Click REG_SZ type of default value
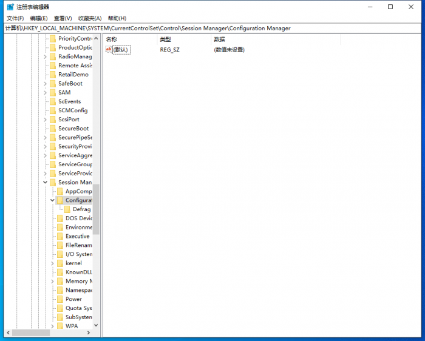 click(169, 50)
